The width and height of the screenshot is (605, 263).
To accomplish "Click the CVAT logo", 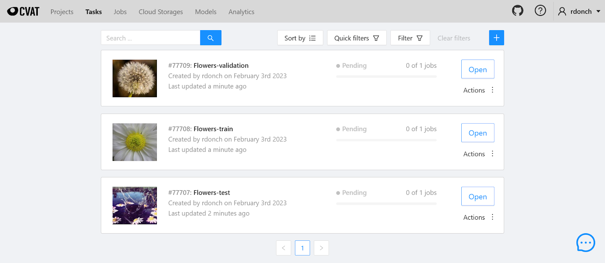I will click(23, 11).
